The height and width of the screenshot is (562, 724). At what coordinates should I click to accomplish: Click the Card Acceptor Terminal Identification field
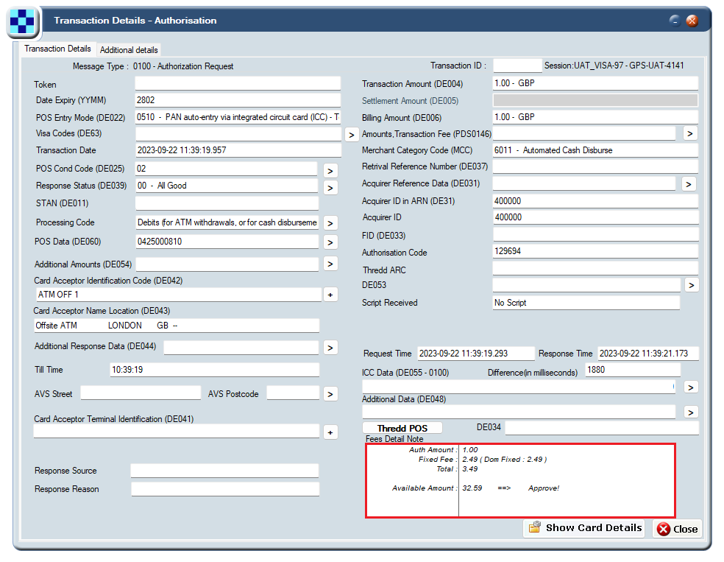pyautogui.click(x=177, y=432)
